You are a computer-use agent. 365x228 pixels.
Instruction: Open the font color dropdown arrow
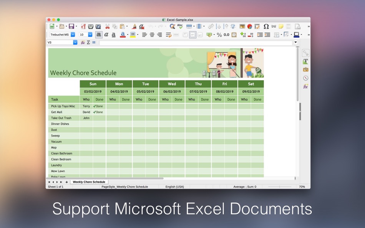128,35
